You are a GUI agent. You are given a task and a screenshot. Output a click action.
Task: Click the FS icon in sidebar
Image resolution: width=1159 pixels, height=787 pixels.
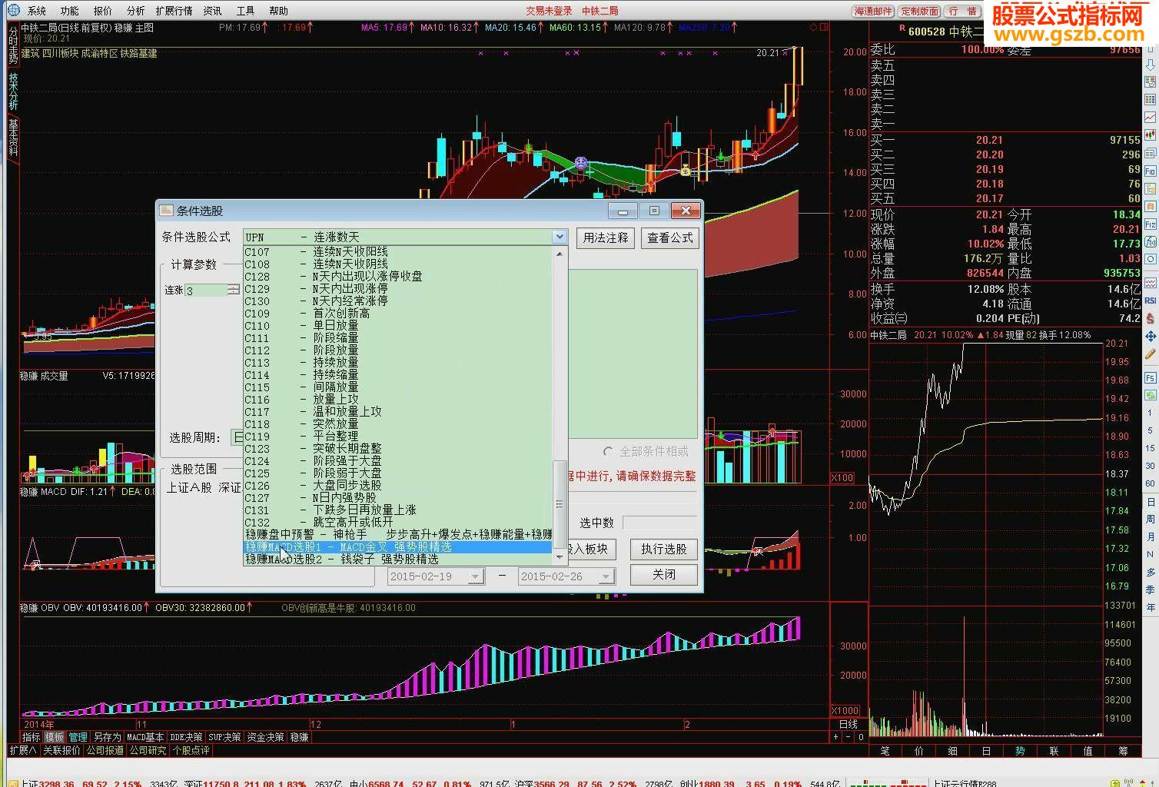click(1151, 377)
